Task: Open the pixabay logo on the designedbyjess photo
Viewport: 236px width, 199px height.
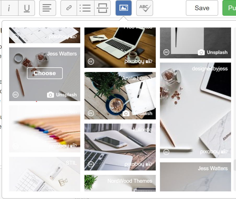Action: (214, 152)
